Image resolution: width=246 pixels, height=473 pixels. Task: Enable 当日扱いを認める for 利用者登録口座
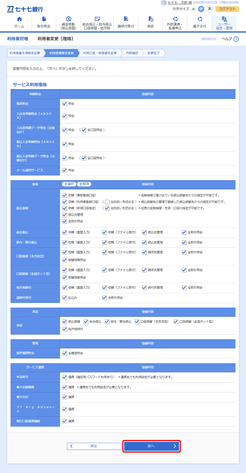coord(107,202)
